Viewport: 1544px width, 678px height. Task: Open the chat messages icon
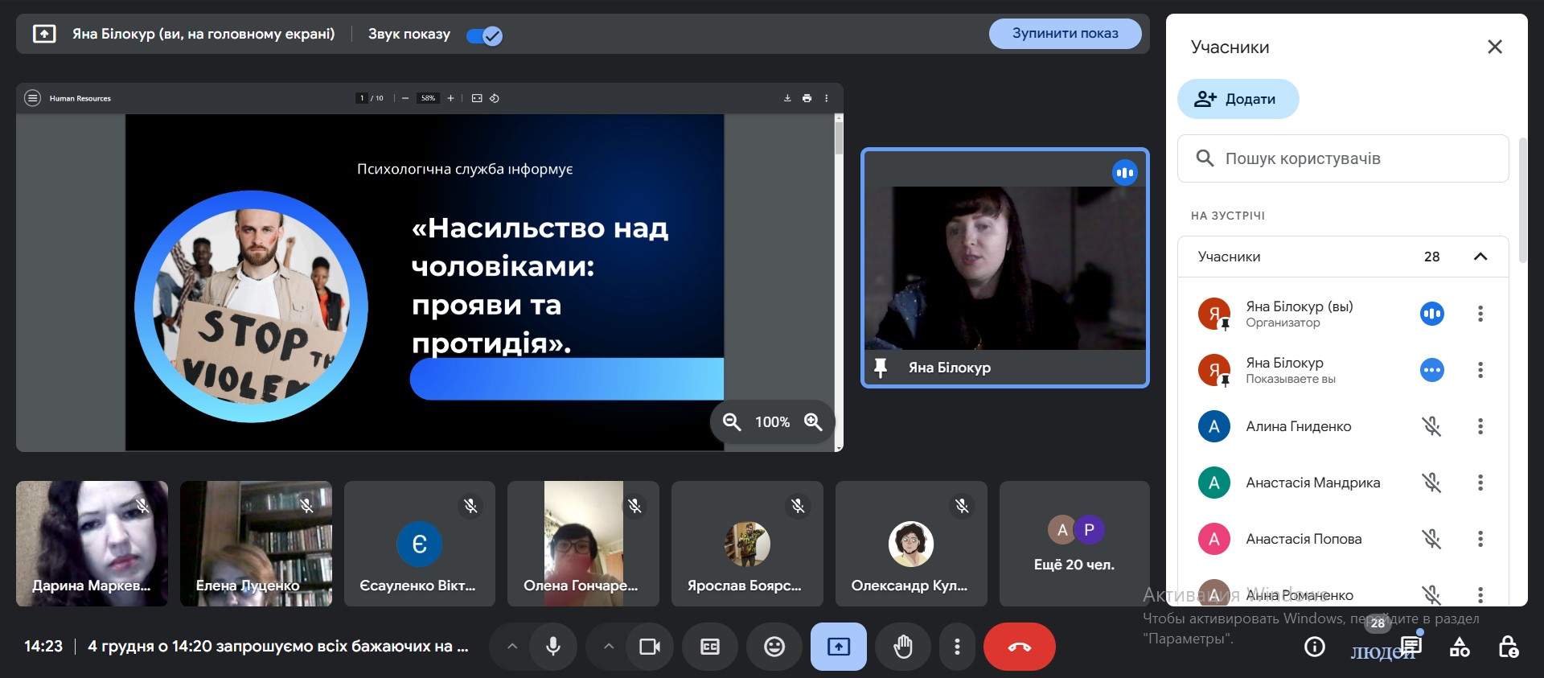[1411, 647]
